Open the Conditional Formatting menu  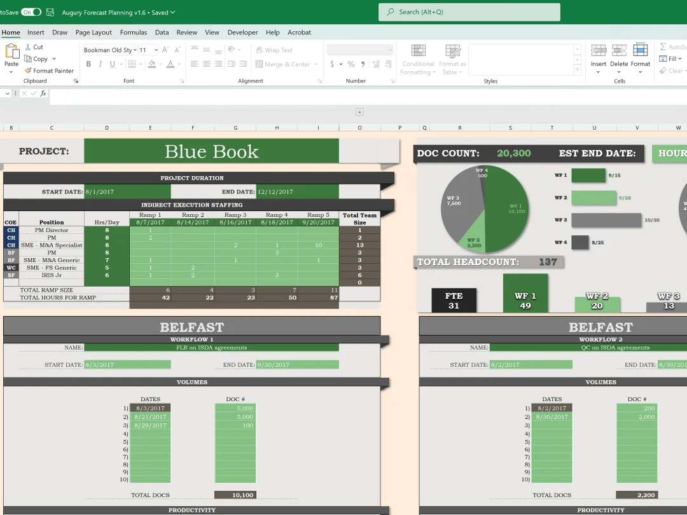click(x=417, y=60)
